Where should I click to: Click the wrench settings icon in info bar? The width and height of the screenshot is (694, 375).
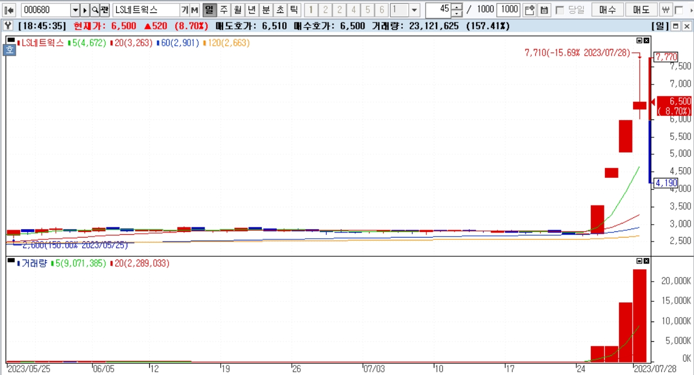point(8,26)
